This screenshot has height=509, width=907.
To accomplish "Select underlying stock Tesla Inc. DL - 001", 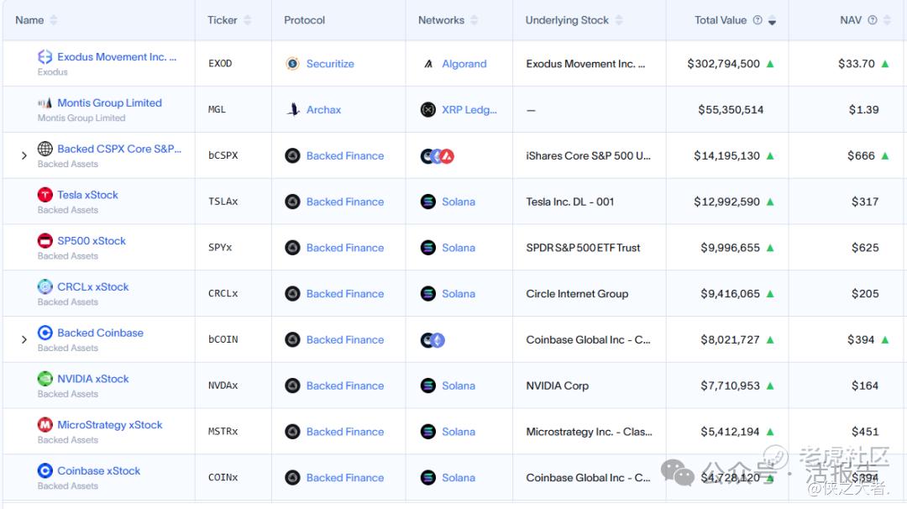I will 569,202.
